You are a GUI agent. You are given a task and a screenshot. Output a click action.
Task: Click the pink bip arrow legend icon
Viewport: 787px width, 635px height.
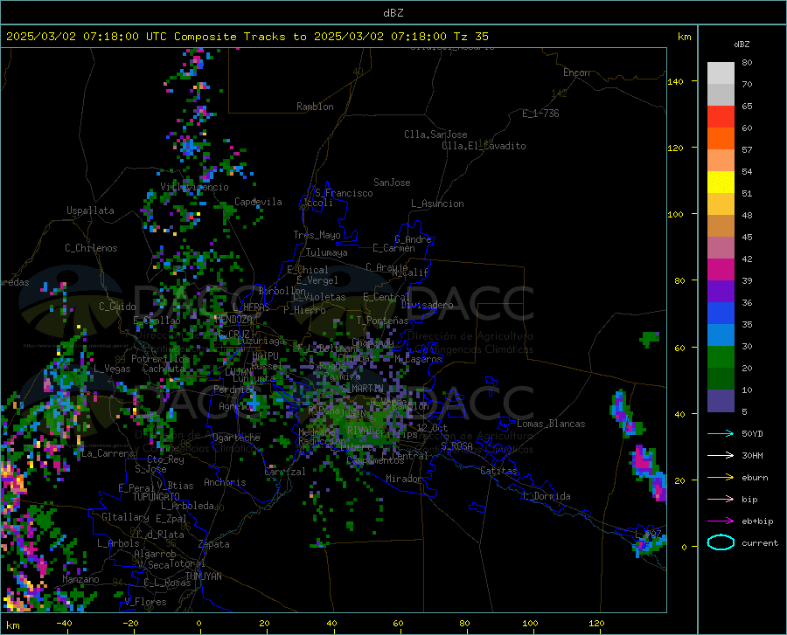click(721, 500)
